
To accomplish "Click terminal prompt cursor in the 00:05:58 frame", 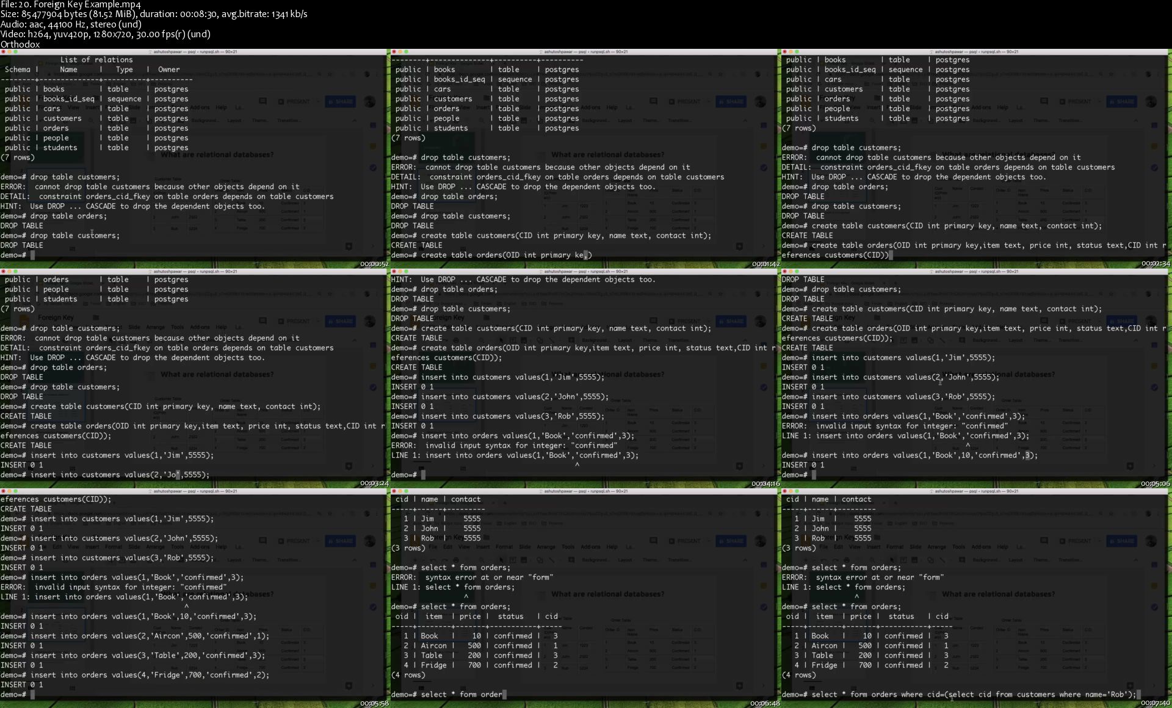I will coord(33,695).
